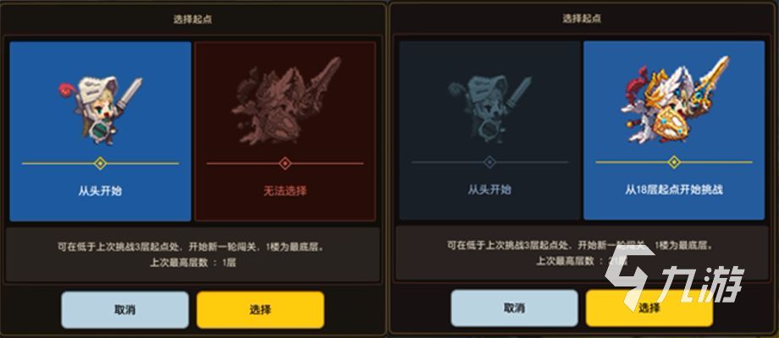Click the yellow diamond under golden knight
Screen dimensions: 779x338
[x=674, y=162]
